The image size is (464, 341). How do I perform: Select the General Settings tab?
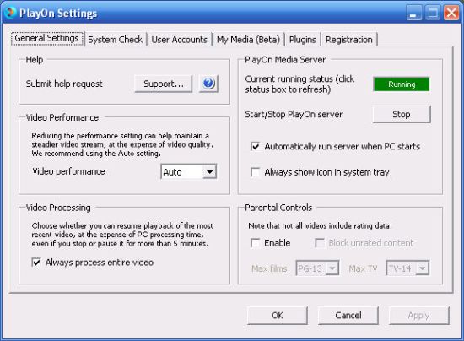coord(46,38)
